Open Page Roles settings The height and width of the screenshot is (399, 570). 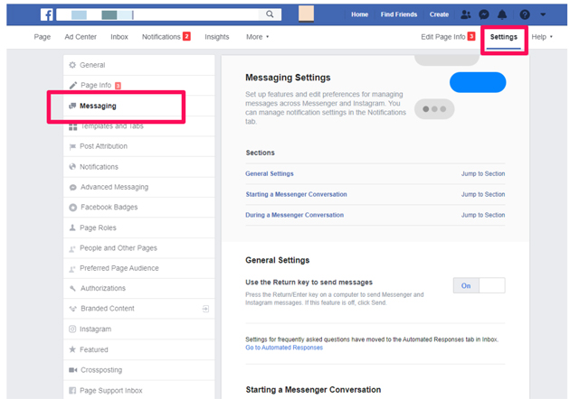pyautogui.click(x=139, y=227)
